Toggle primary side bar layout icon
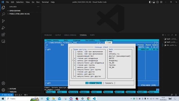Screen dimensions: 179x101 click(x=150, y=2)
